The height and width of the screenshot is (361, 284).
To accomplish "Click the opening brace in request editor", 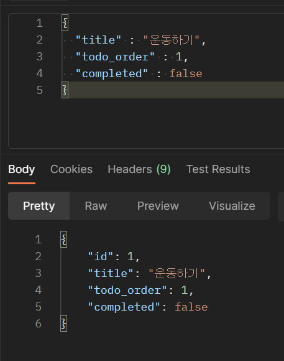I will pyautogui.click(x=65, y=23).
